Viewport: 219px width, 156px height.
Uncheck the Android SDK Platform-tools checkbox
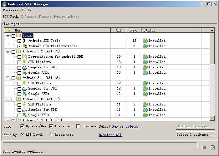pos(19,46)
